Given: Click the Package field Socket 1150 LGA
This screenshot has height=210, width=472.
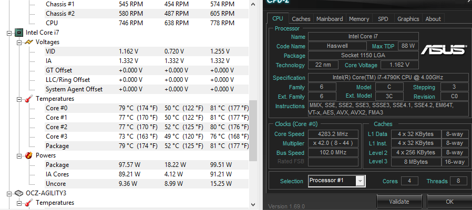Looking at the screenshot, I should [x=363, y=55].
